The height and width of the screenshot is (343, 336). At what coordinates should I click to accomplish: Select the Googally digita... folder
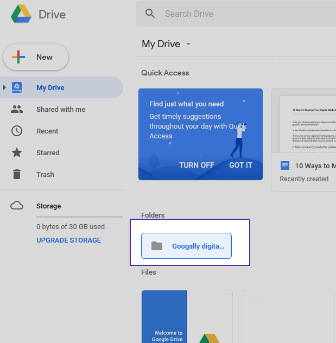point(186,246)
